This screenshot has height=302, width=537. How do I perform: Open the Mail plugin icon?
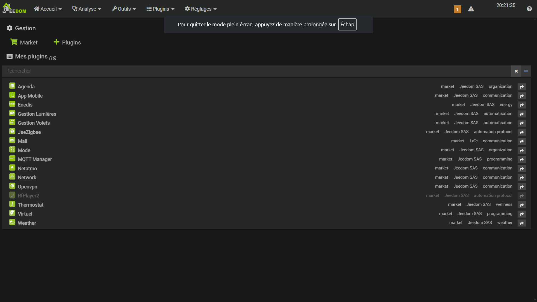click(x=12, y=140)
